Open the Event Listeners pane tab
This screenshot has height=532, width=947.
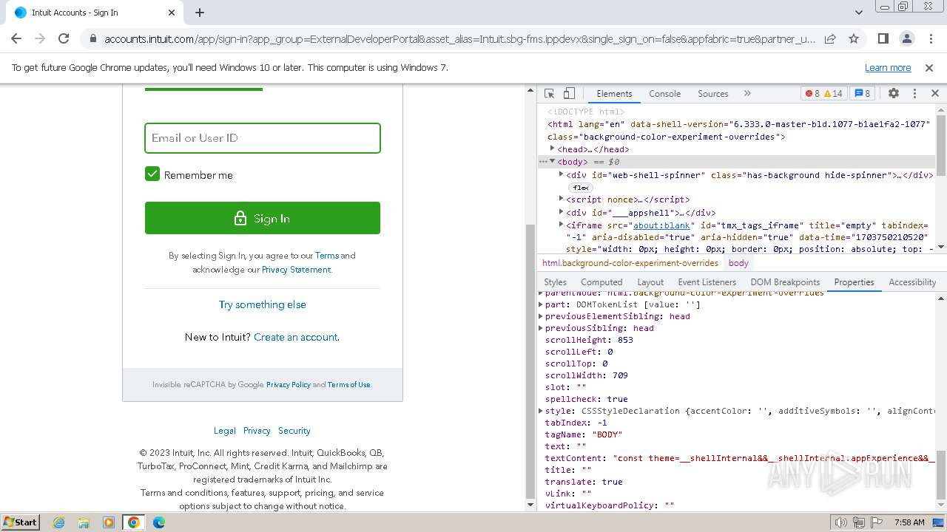707,282
